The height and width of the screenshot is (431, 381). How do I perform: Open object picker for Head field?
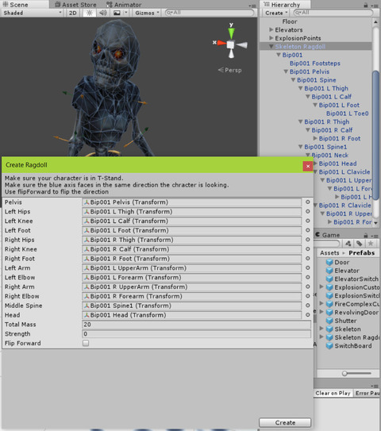click(x=308, y=315)
